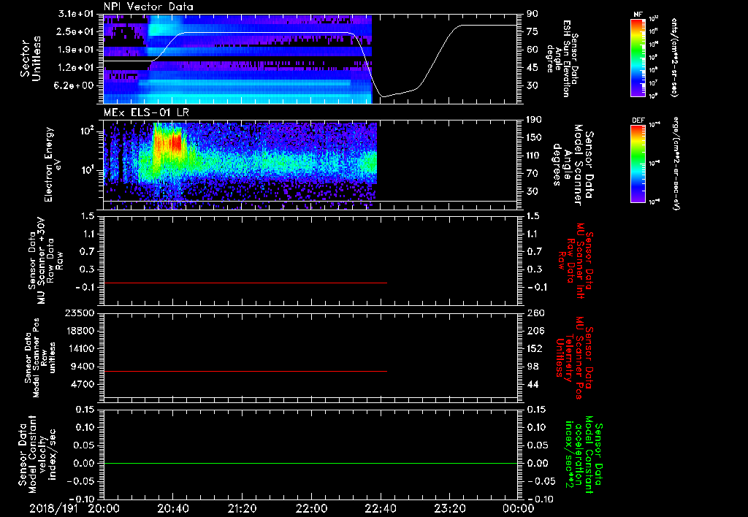Select the 'NPI Vector Data' panel title
This screenshot has height=517, width=748.
pyautogui.click(x=148, y=7)
